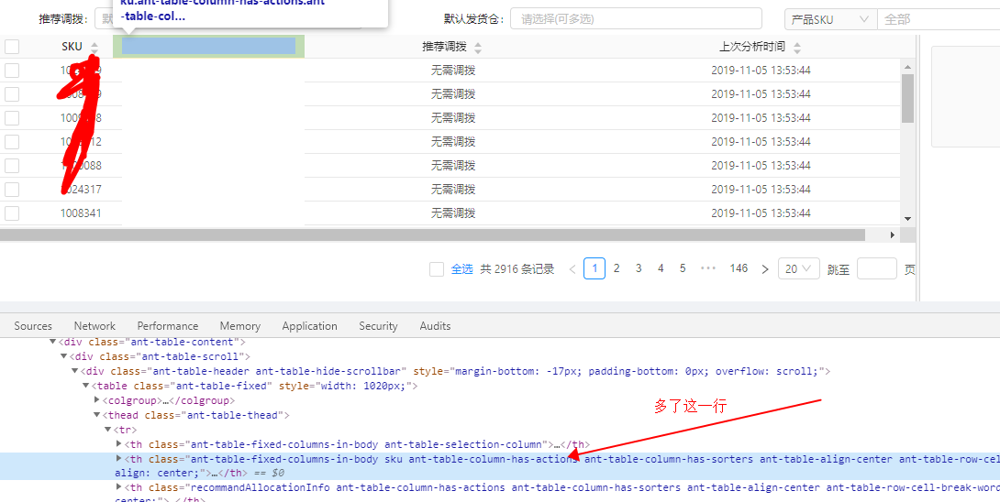
Task: Open the 20 per page size dropdown
Action: point(799,268)
